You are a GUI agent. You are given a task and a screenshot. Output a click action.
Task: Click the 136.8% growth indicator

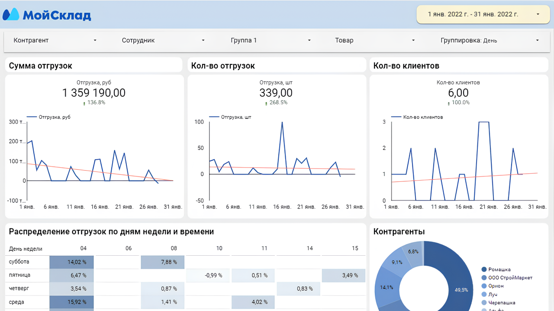pos(94,103)
